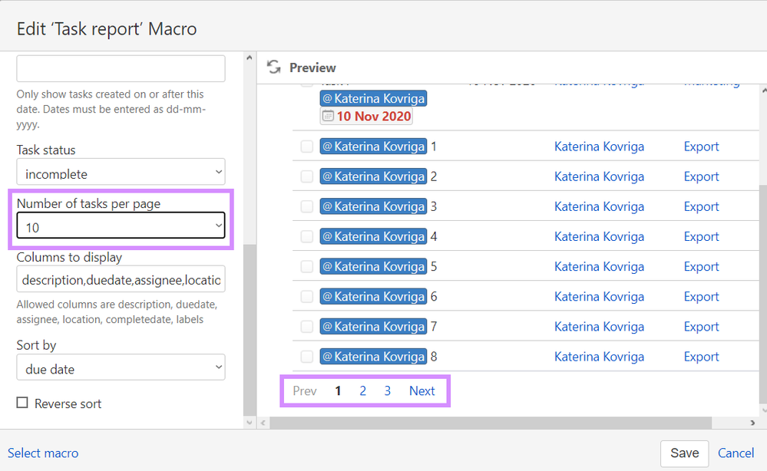
Task: Open assignee Katerina Kovriga in task 7 row
Action: (599, 326)
